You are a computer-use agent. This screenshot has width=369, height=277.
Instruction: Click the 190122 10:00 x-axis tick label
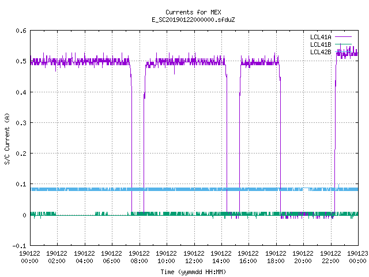(x=167, y=257)
